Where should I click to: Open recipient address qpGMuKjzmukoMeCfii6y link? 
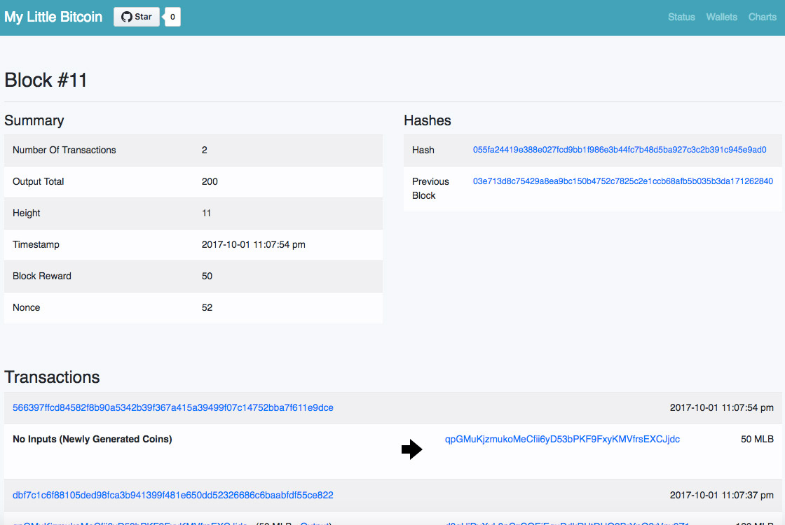point(562,440)
